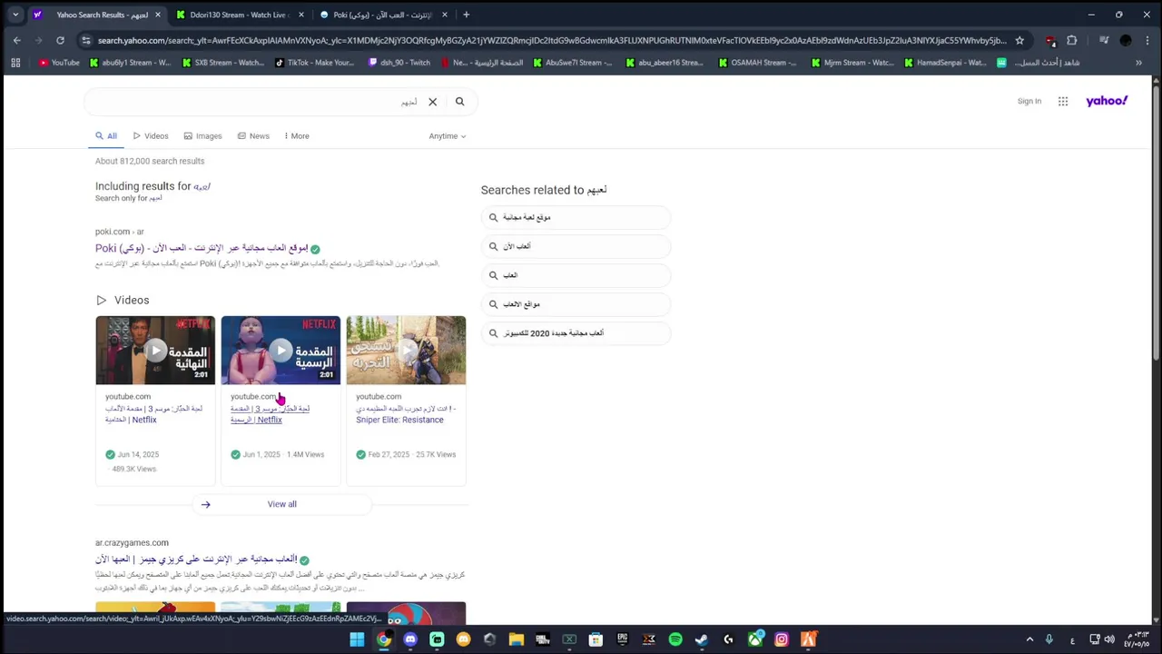Screen dimensions: 1162x654
Task: Open dsh_90 Twitch bookmark
Action: [399, 63]
